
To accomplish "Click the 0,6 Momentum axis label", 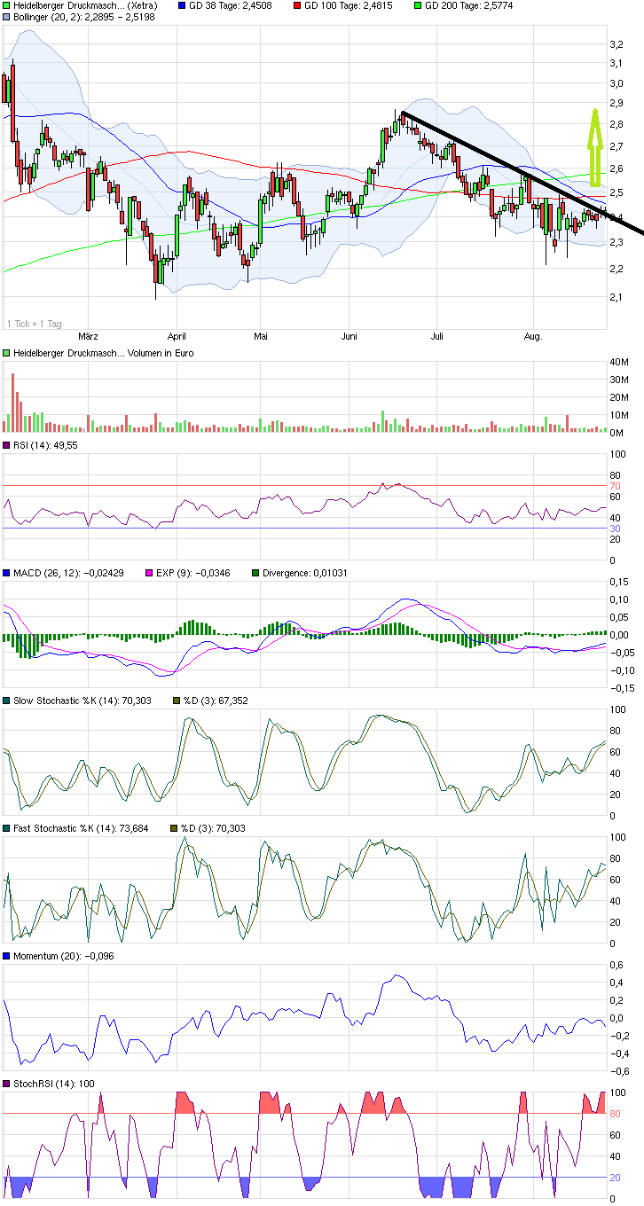I will coord(615,965).
